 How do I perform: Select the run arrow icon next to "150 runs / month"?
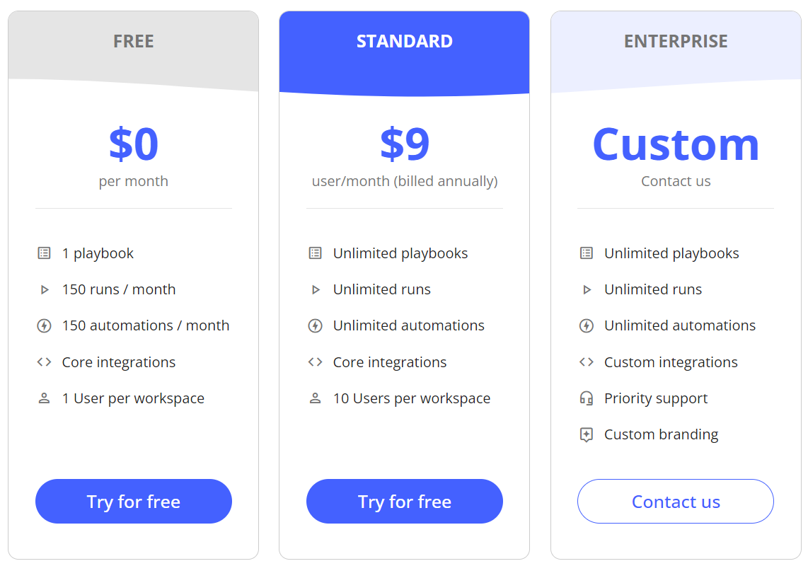point(43,289)
